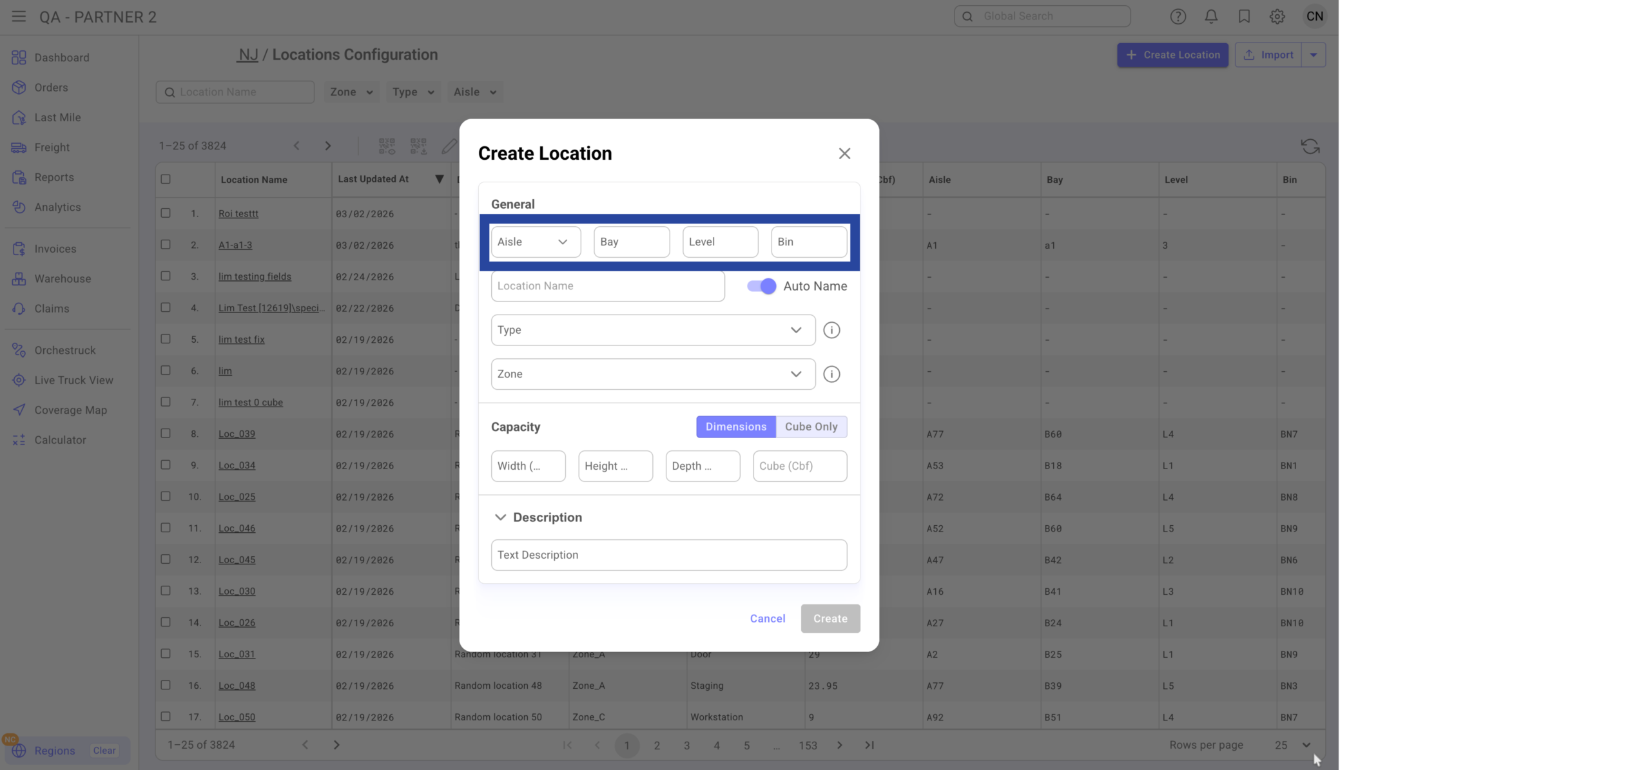Open the hamburger menu icon
Image resolution: width=1650 pixels, height=770 pixels.
[19, 17]
